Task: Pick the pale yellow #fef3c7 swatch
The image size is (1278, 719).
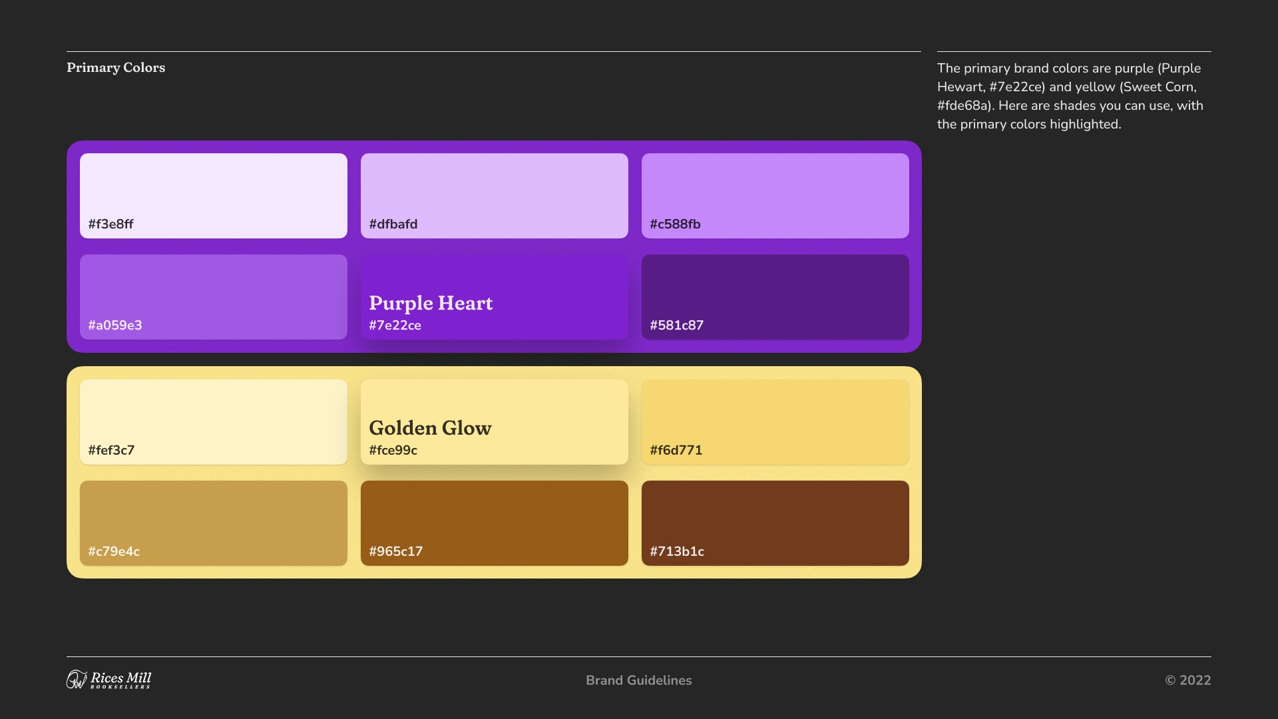Action: (x=213, y=416)
